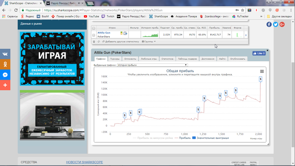Open the Найти tab
This screenshot has height=166, width=295.
[x=222, y=59]
